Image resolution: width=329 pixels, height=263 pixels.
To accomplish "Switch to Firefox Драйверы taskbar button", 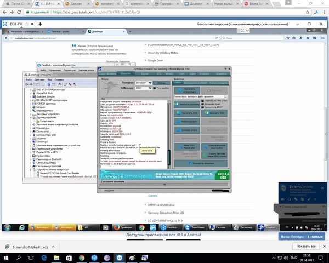I will tap(124, 227).
